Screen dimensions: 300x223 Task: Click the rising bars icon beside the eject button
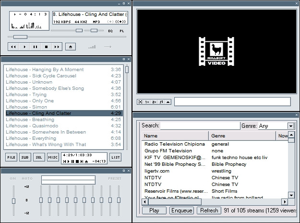92,47
